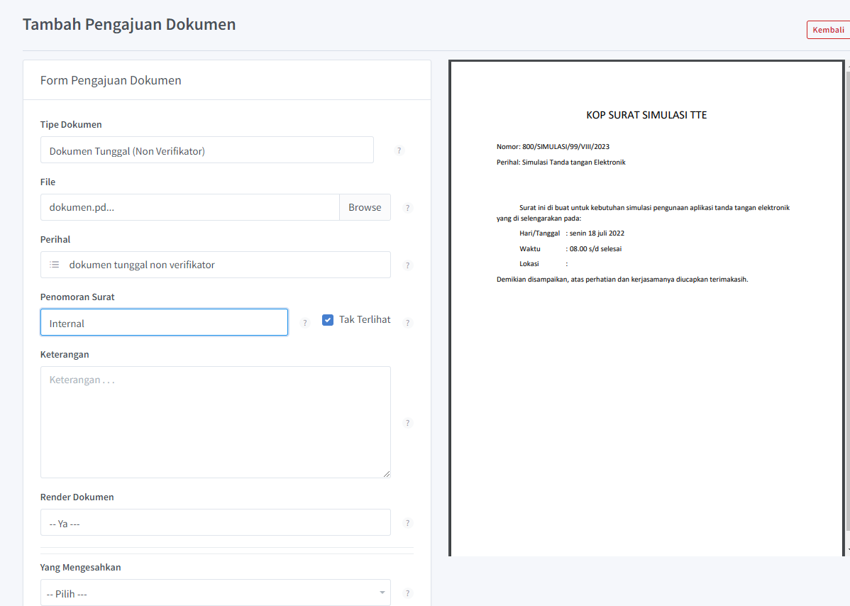The image size is (850, 606).
Task: Click the help icon beside the Keterangan textarea
Action: [407, 423]
